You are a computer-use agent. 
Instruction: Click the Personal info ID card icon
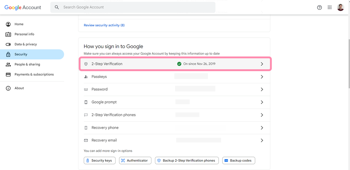click(8, 34)
